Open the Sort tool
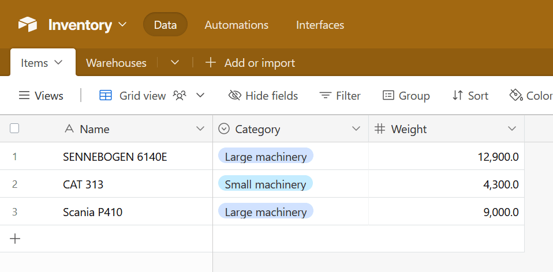This screenshot has height=272, width=553. pos(470,96)
